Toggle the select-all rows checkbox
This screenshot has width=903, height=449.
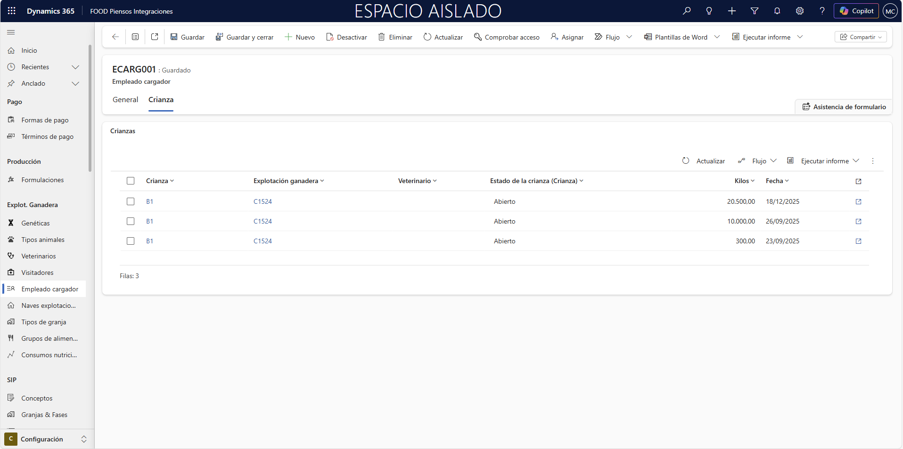(131, 181)
